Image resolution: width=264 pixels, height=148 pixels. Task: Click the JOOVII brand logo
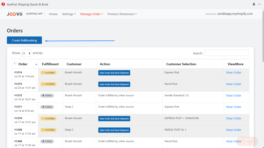pyautogui.click(x=14, y=14)
